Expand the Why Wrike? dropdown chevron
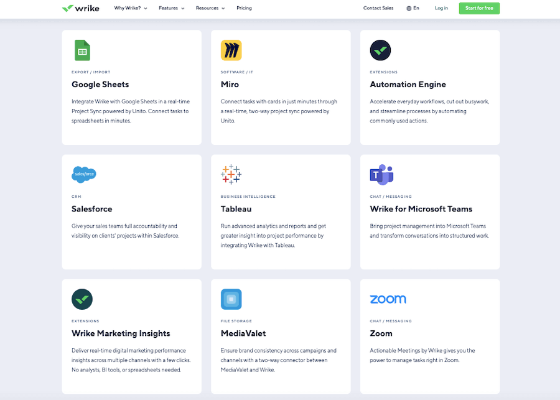560x400 pixels. pos(146,9)
